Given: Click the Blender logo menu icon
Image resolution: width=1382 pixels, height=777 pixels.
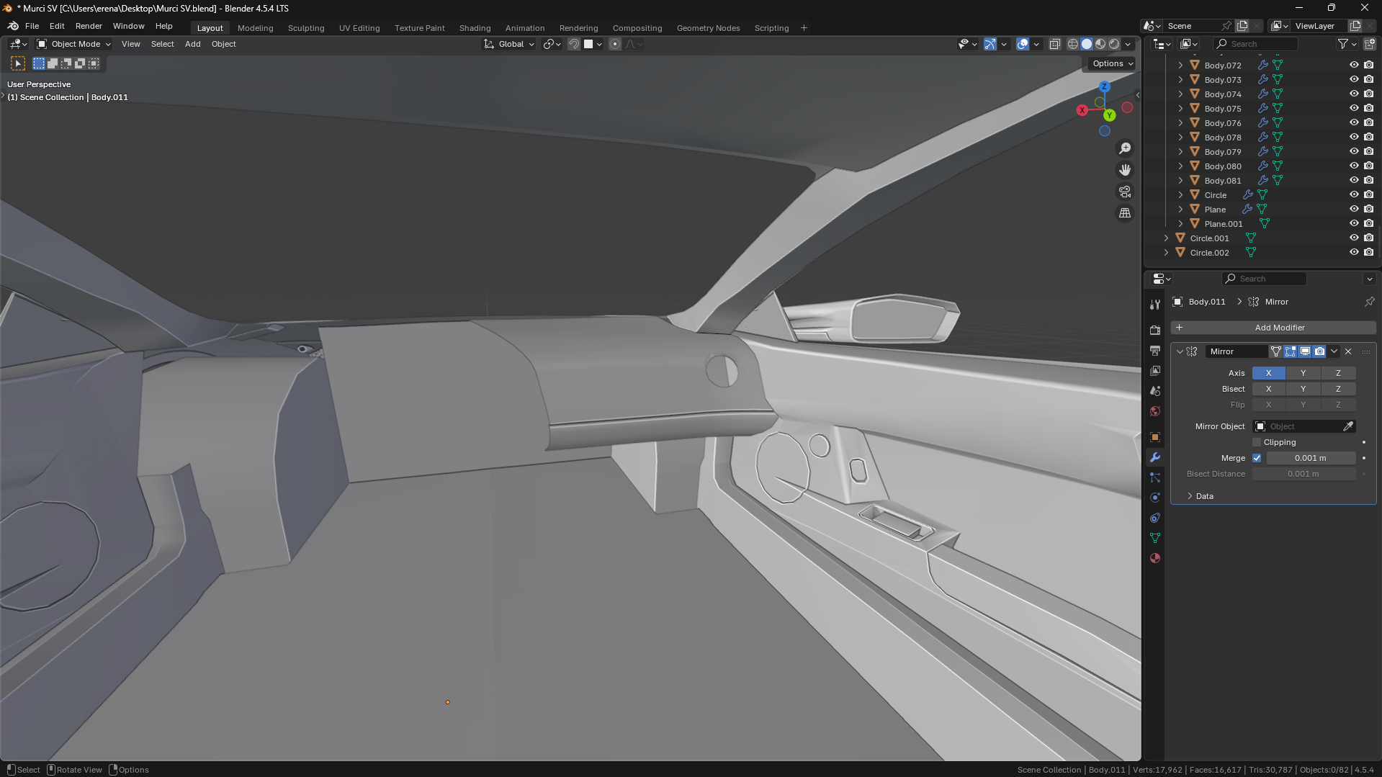Looking at the screenshot, I should pyautogui.click(x=13, y=26).
